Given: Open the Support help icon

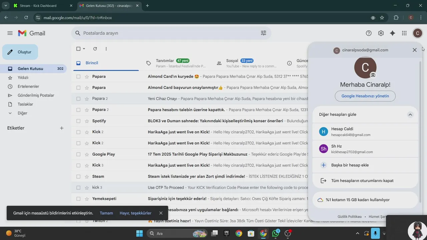Looking at the screenshot, I should 369,33.
